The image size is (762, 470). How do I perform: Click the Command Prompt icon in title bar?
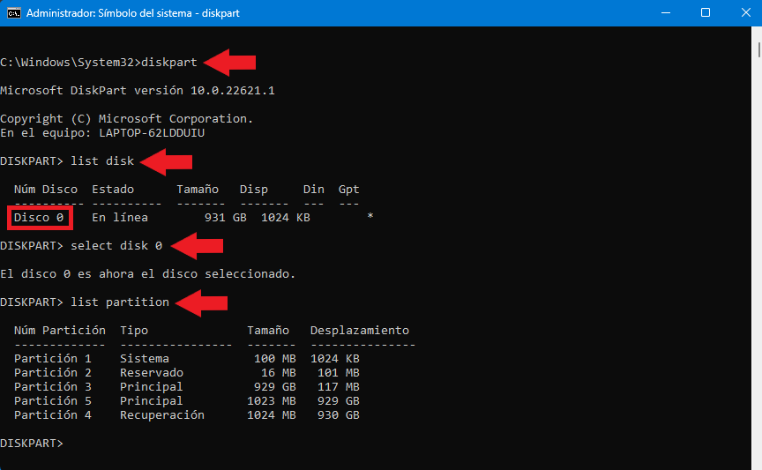(13, 13)
